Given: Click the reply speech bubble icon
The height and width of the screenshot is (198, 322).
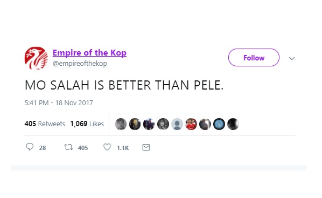Looking at the screenshot, I should coord(30,147).
